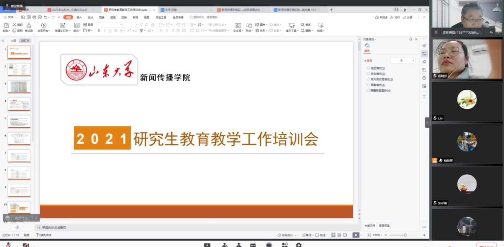Add a new slide with the panel's plus button
Screen dimensions: 504x247
17,227
